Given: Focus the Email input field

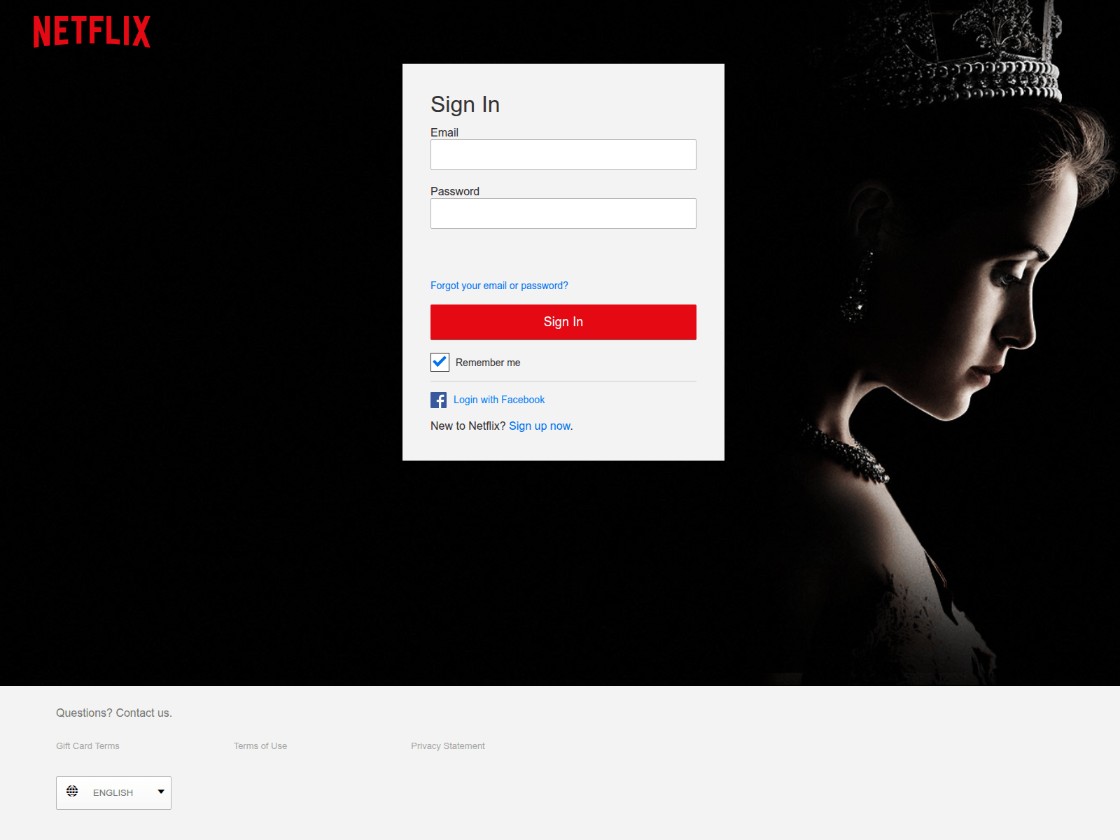Looking at the screenshot, I should pyautogui.click(x=563, y=155).
